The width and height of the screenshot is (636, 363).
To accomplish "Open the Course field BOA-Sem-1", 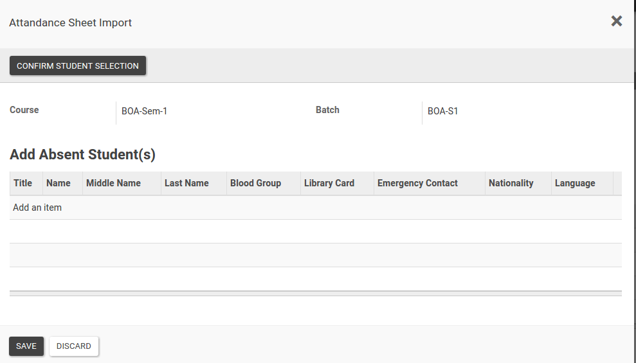I will [144, 111].
